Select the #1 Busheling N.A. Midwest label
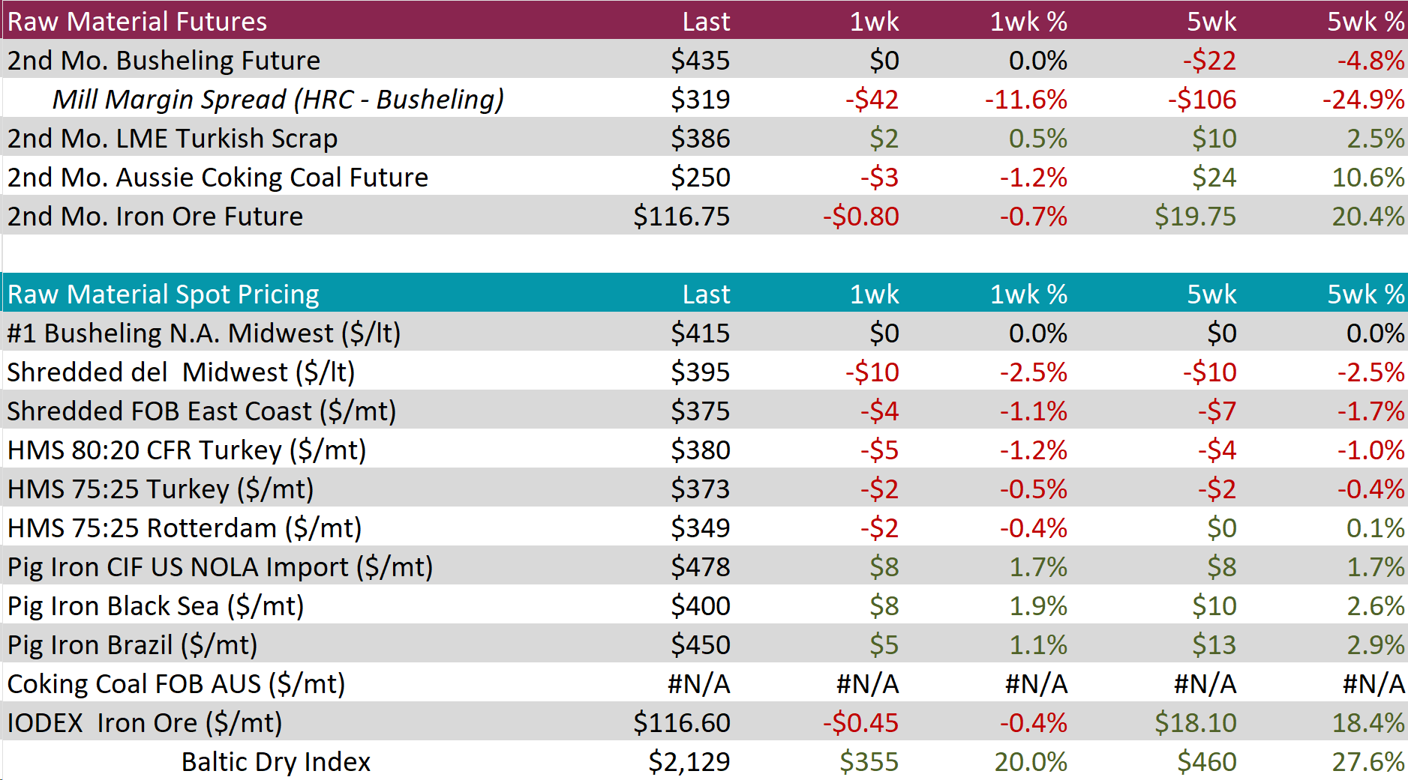Screen dimensions: 1408x780 point(204,333)
